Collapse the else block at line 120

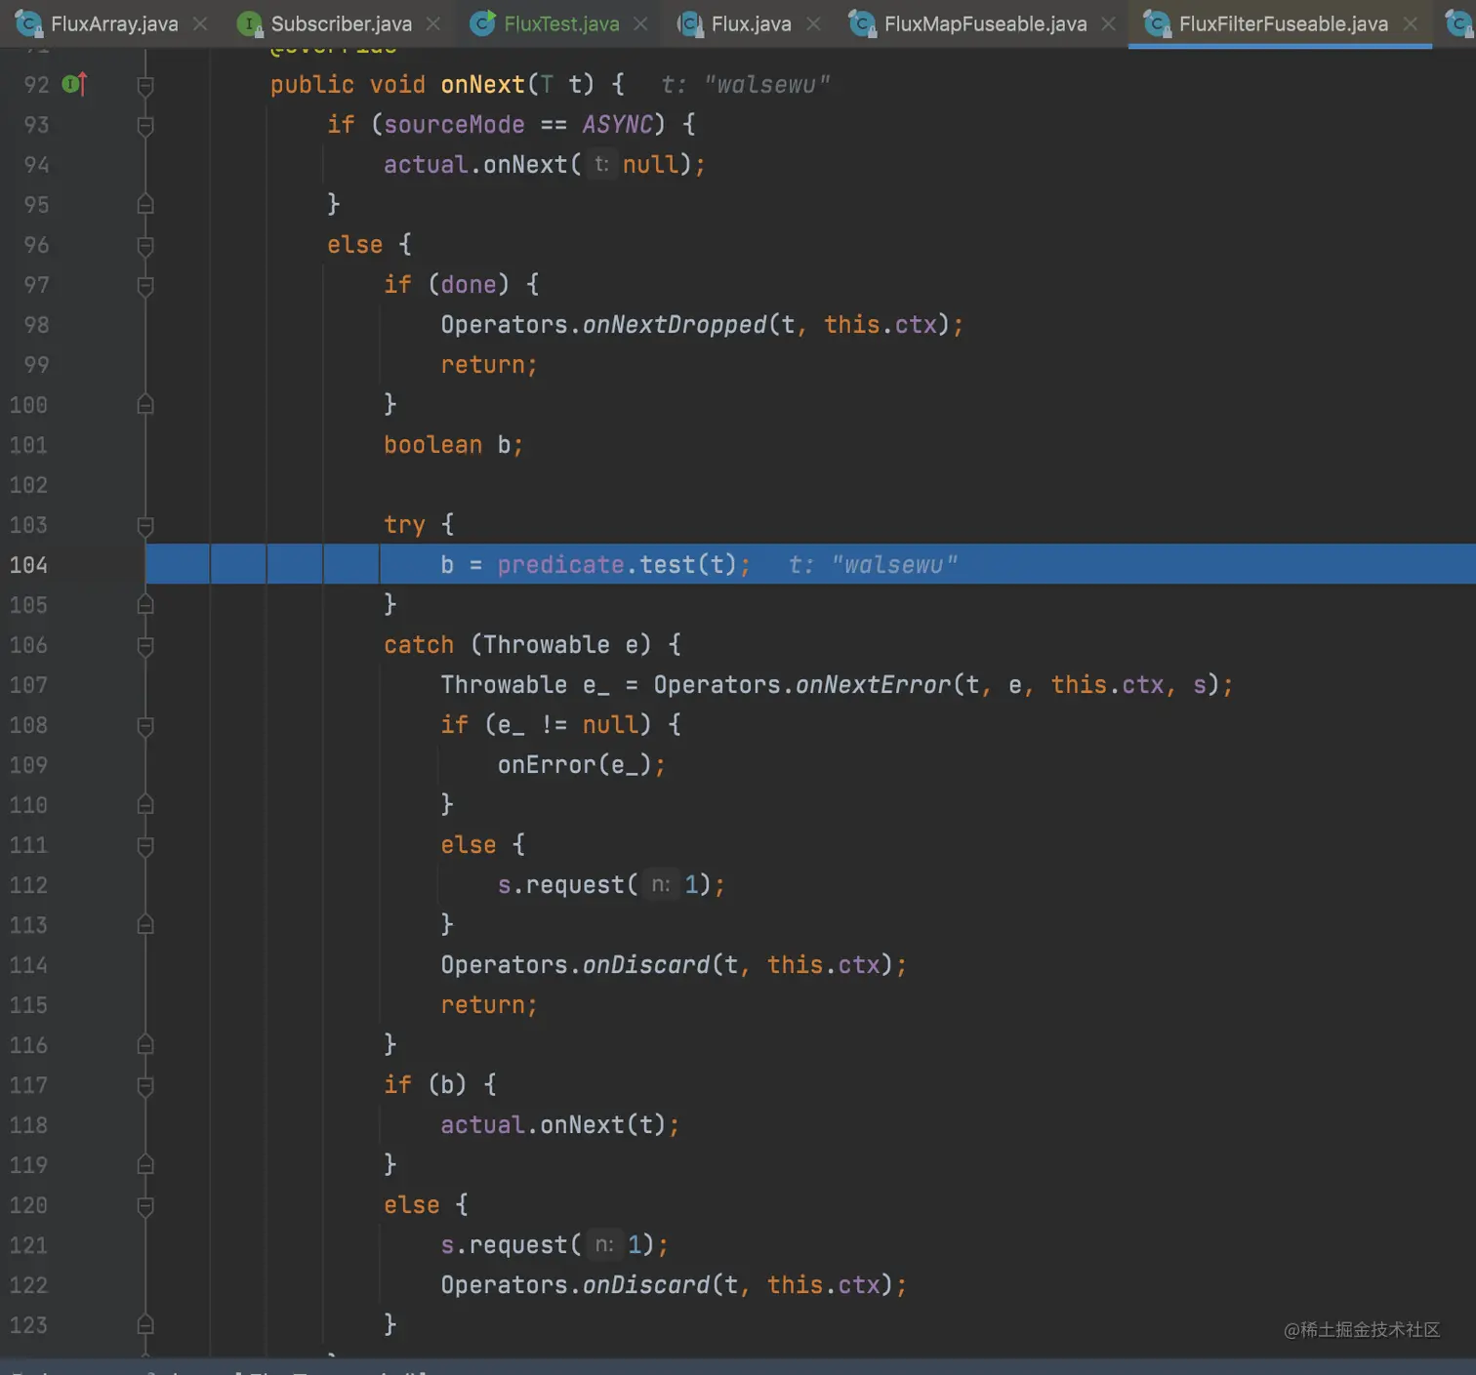[x=145, y=1206]
